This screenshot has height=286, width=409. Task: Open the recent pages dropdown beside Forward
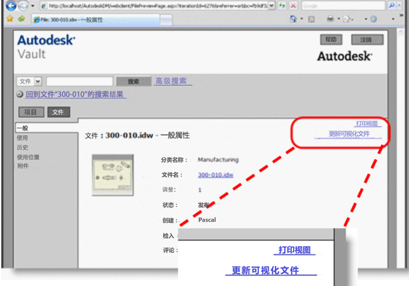tap(33, 6)
